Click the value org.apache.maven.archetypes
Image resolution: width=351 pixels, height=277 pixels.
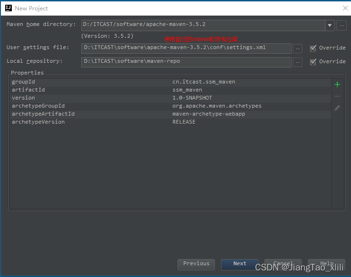(x=217, y=106)
